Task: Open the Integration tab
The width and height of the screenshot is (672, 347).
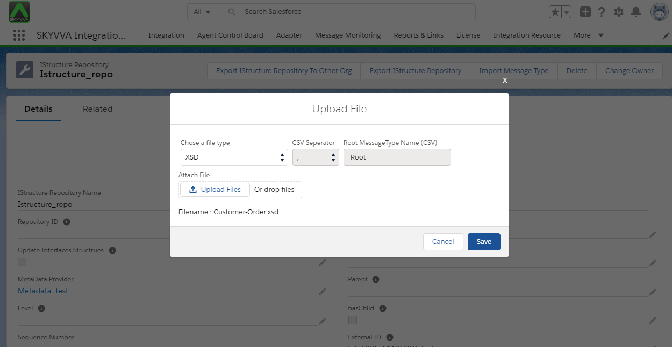Action: pyautogui.click(x=166, y=35)
